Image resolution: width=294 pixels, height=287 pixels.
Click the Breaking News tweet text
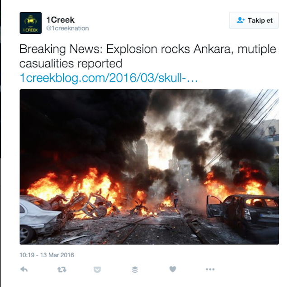(147, 56)
